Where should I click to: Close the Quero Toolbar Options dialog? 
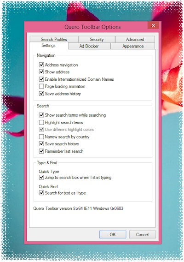click(x=153, y=25)
